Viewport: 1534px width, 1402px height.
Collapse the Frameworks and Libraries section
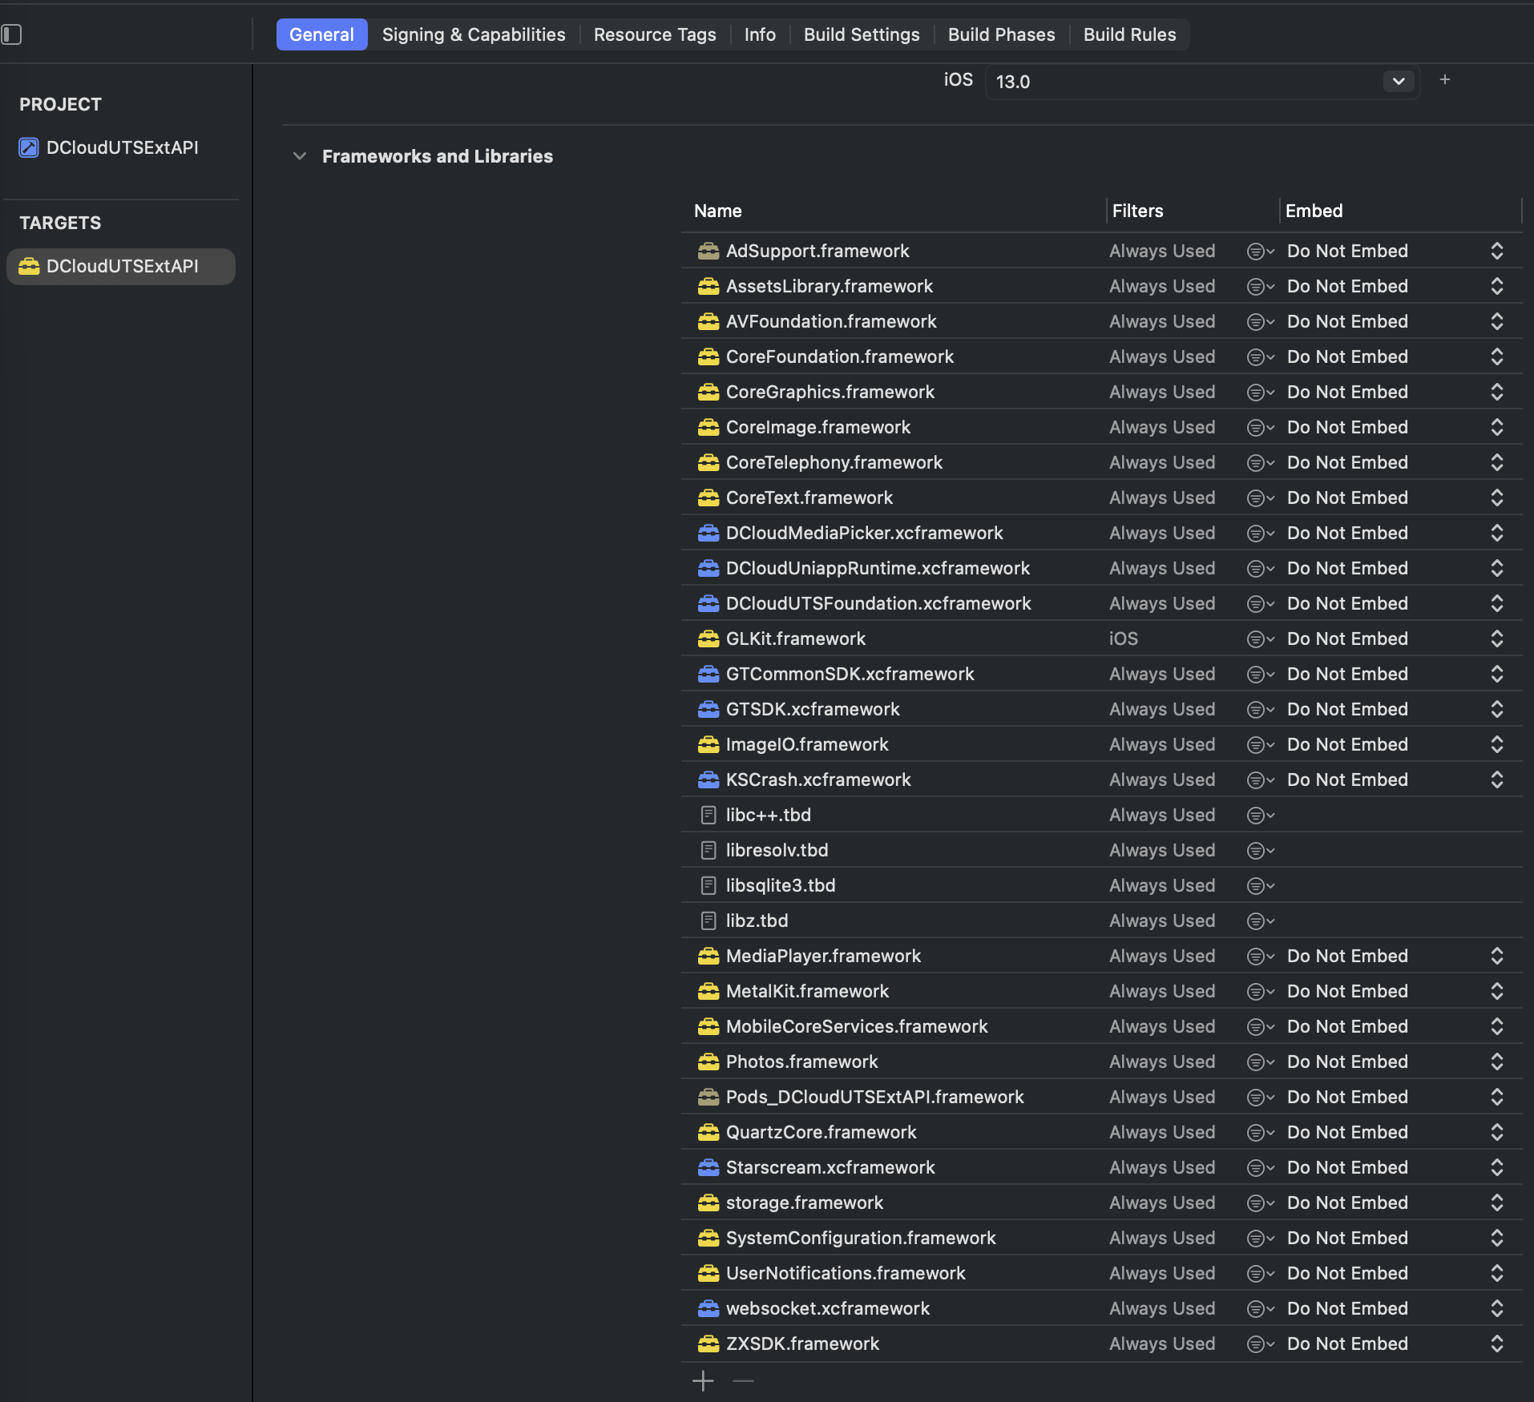point(300,156)
